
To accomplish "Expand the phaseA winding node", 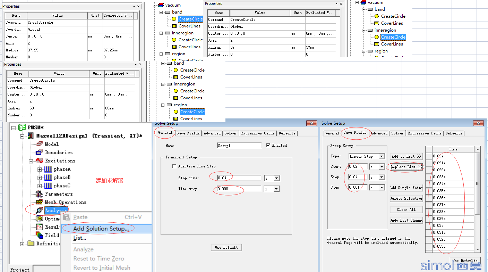I will click(x=40, y=169).
